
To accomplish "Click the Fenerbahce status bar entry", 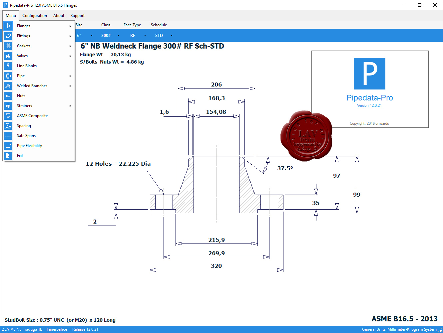I will tap(57, 329).
